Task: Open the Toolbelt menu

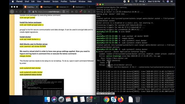Action: (x=73, y=1)
